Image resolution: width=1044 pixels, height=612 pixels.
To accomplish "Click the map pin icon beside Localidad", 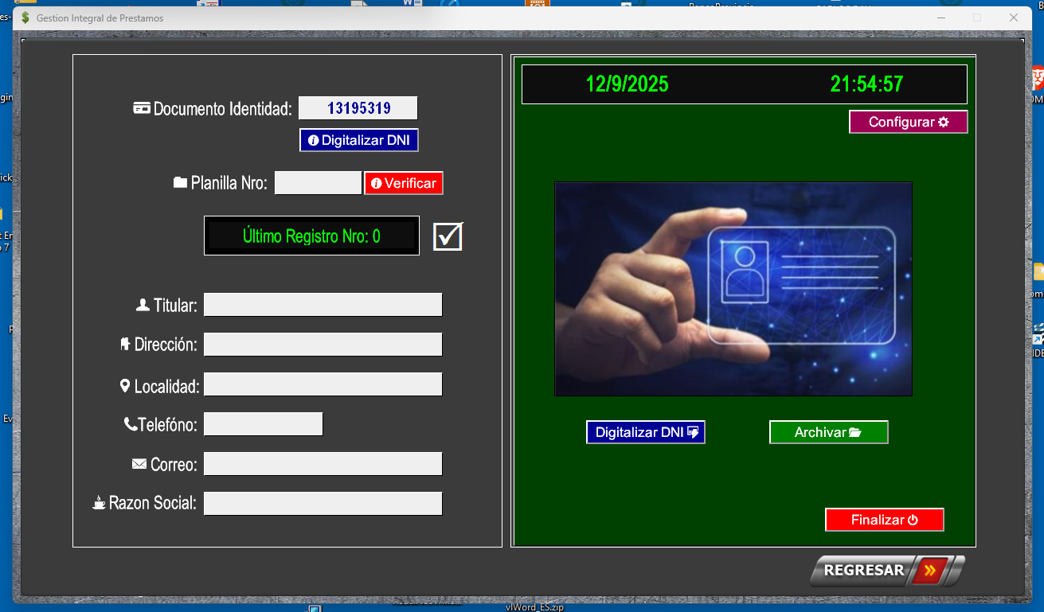I will point(125,386).
